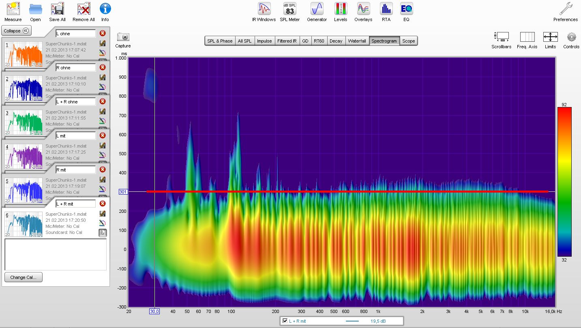
Task: Select the Spectrogram tab
Action: click(384, 41)
